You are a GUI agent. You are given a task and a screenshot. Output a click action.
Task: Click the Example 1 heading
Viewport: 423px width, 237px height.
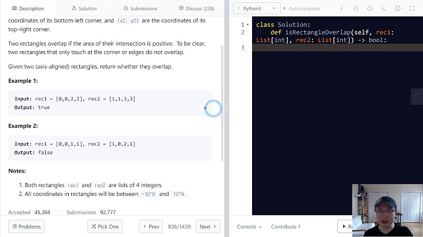[x=23, y=81]
